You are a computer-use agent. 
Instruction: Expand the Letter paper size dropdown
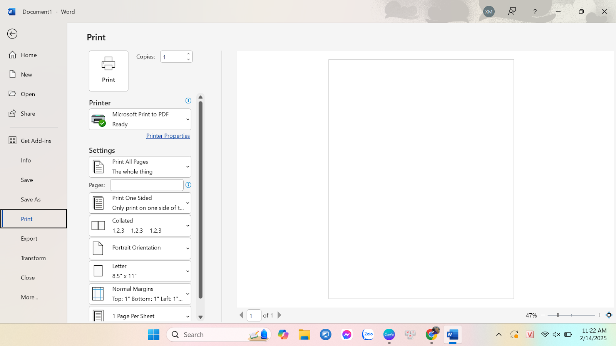point(140,271)
